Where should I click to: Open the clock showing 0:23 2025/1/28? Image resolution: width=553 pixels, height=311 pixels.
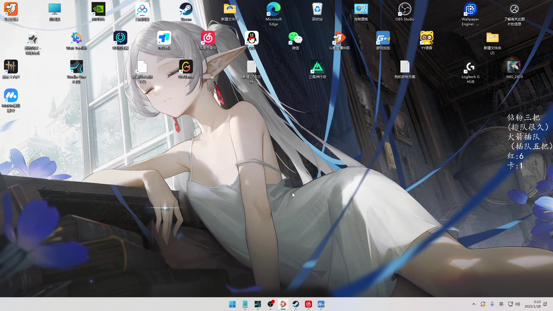pos(533,304)
